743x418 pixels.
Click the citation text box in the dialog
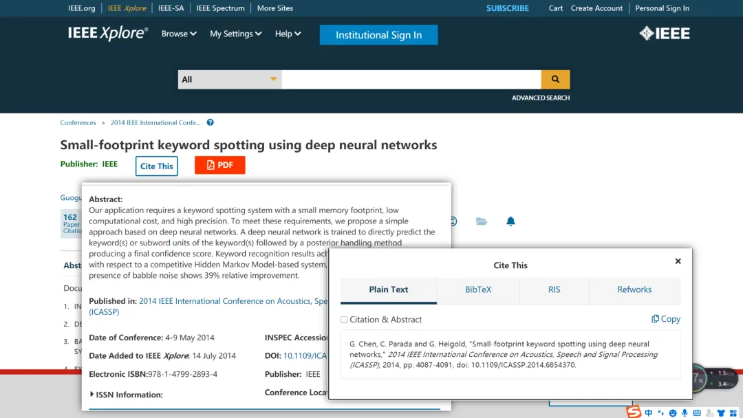click(510, 355)
